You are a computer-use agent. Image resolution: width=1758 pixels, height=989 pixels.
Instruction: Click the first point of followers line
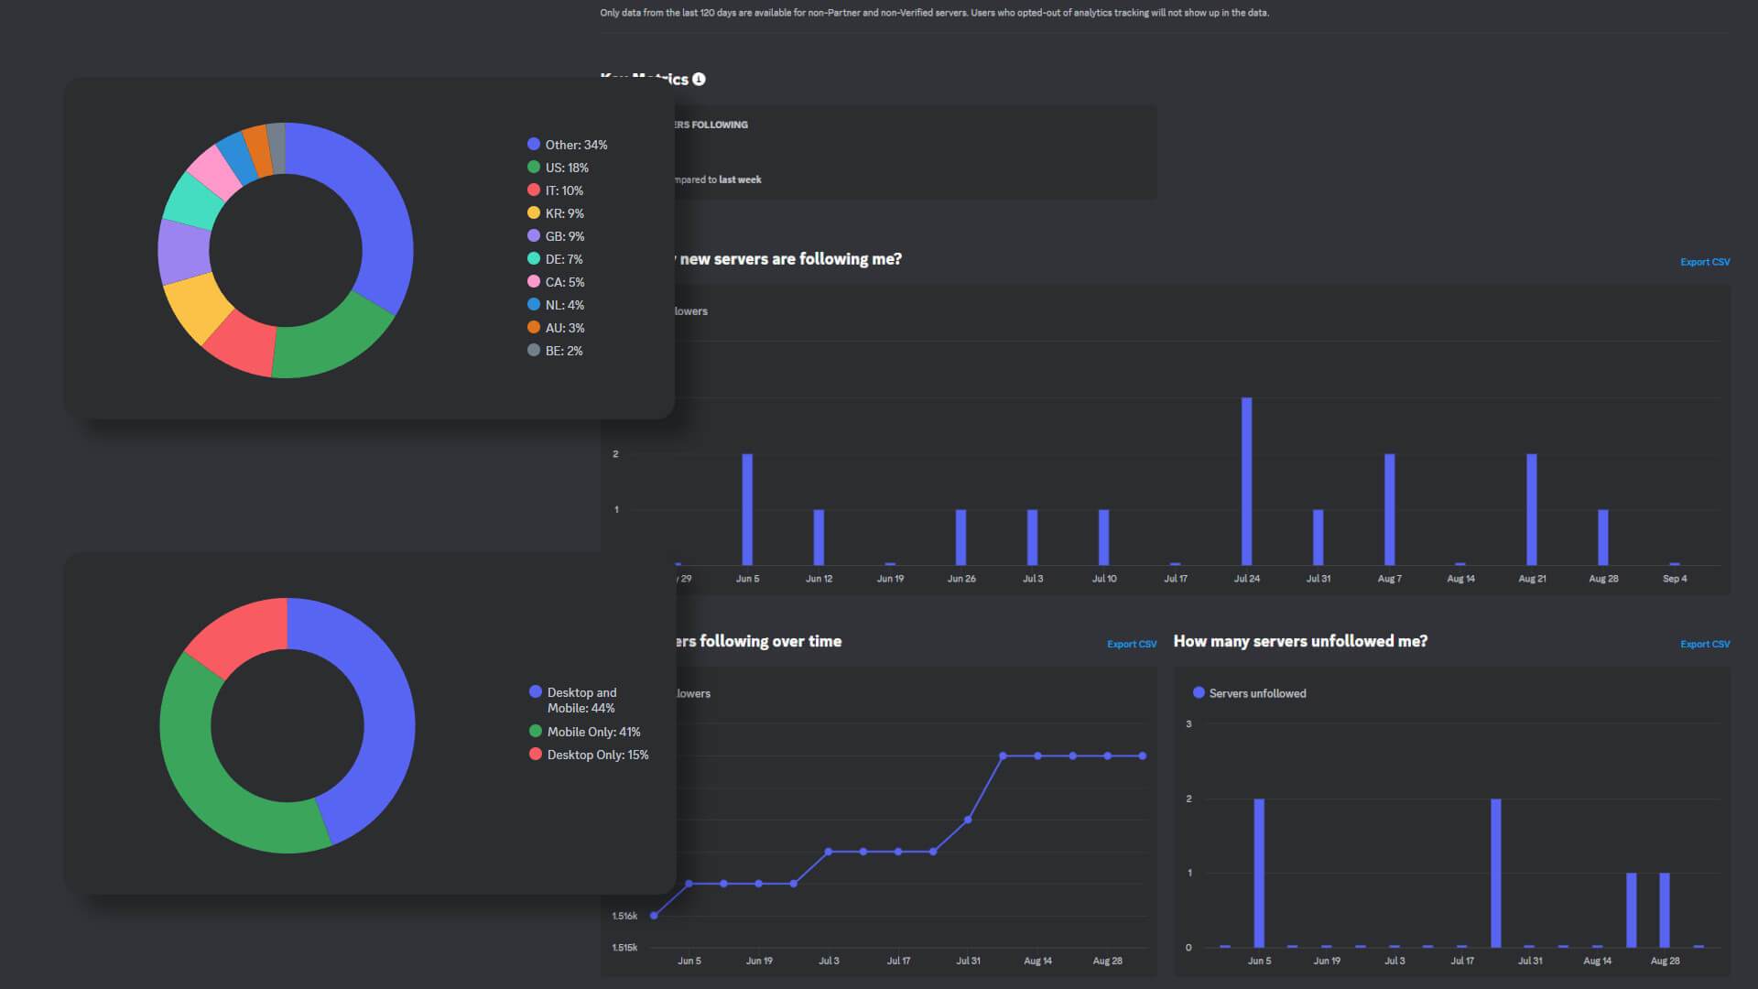pyautogui.click(x=654, y=915)
